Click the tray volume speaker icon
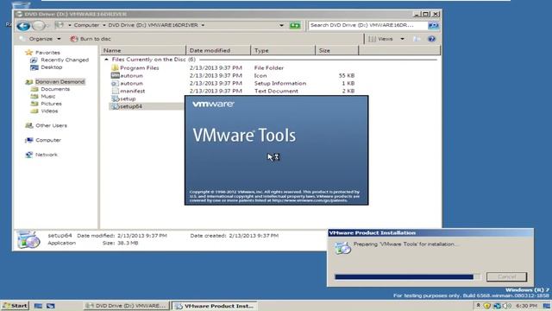Image resolution: width=552 pixels, height=311 pixels. (507, 306)
